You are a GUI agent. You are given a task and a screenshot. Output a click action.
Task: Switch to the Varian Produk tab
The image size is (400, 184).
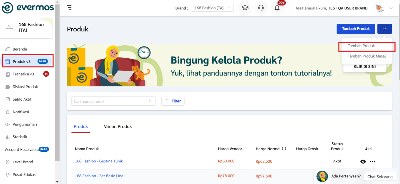pos(118,126)
